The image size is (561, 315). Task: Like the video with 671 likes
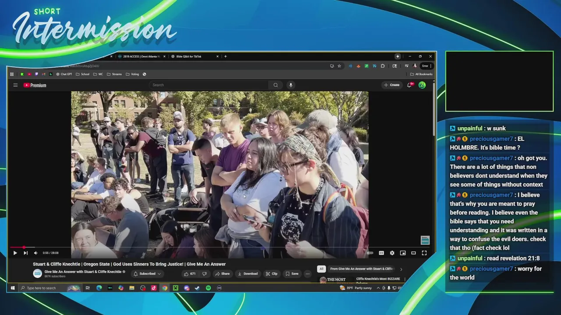190,274
